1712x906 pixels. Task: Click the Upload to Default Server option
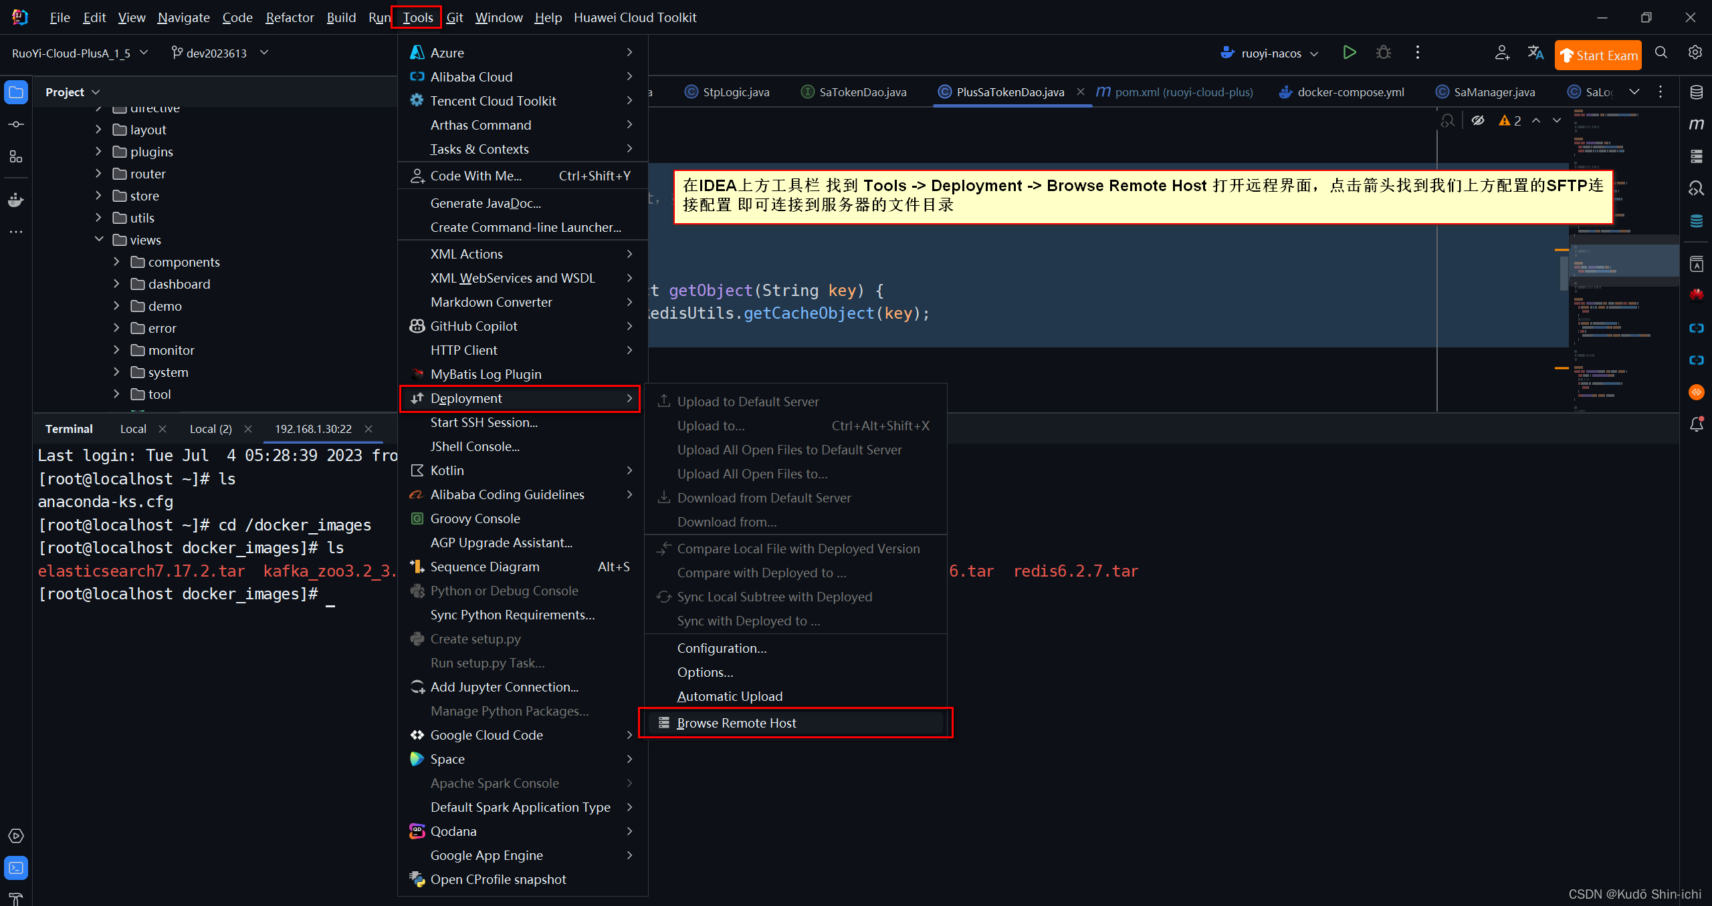pos(747,402)
